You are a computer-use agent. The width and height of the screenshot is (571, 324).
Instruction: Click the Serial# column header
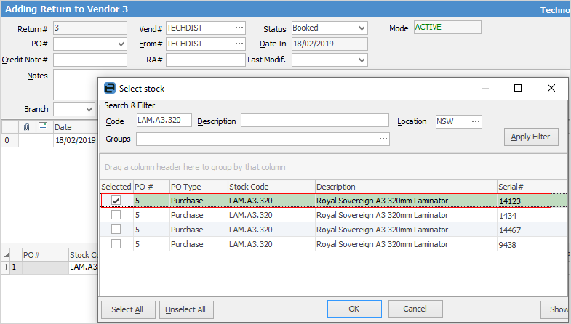(x=530, y=187)
